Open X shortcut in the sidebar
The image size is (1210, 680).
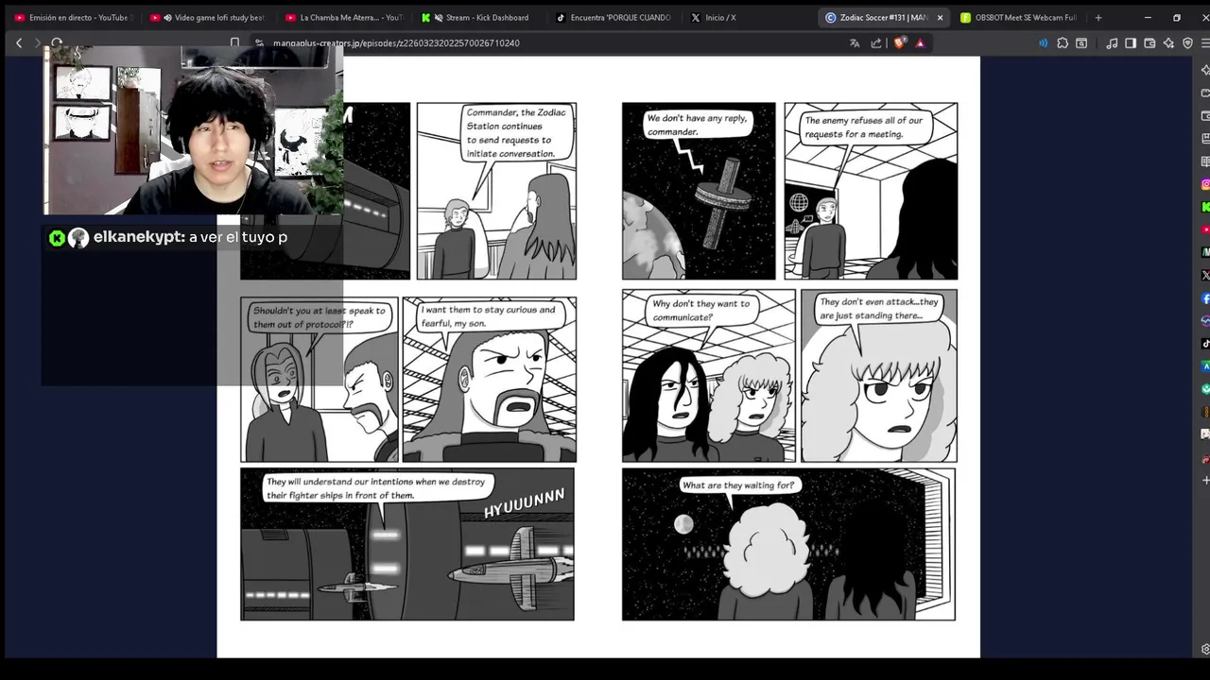pos(1205,275)
